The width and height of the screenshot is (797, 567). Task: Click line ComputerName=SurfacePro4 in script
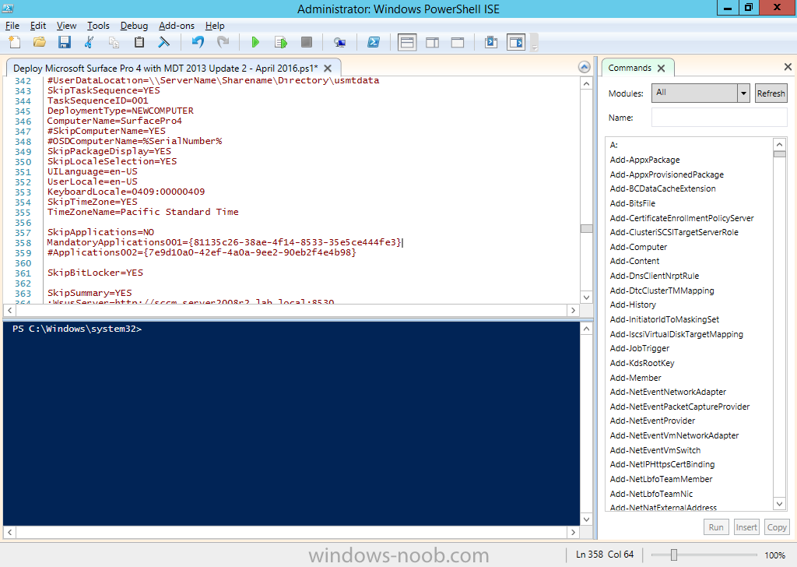pos(114,121)
